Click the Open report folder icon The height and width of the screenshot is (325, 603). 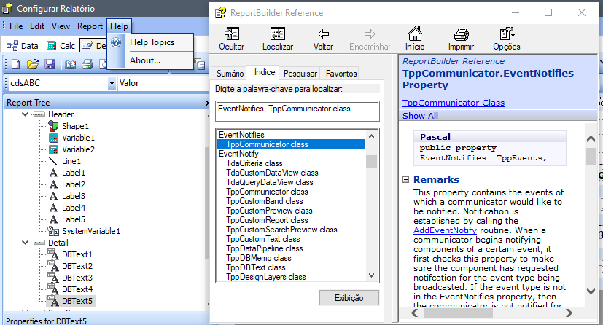33,64
